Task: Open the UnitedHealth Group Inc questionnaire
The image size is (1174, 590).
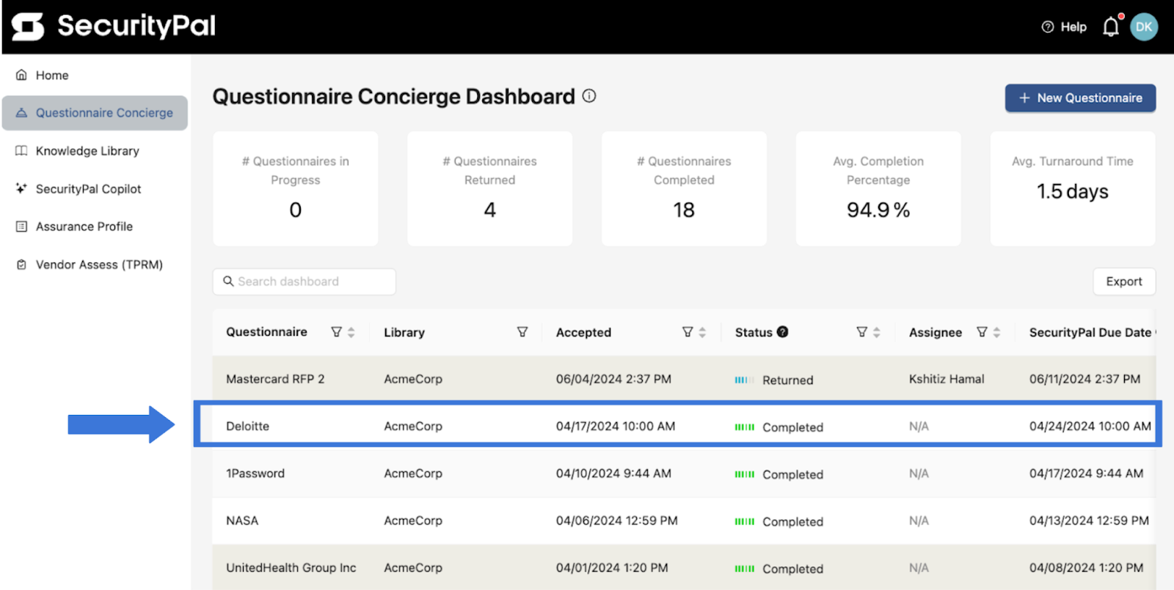Action: pyautogui.click(x=291, y=568)
